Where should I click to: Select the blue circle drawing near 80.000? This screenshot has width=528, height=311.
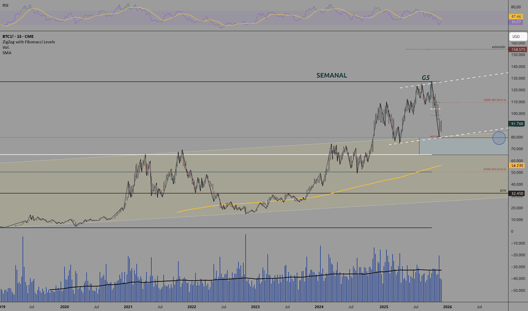tap(499, 138)
